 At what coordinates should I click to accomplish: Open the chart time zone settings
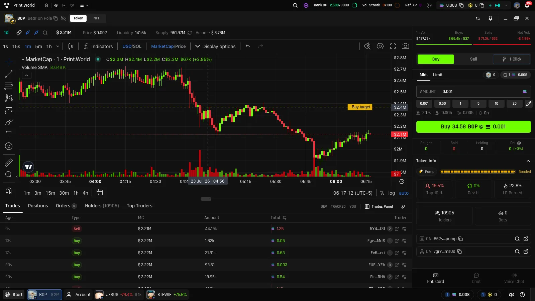[x=353, y=193]
